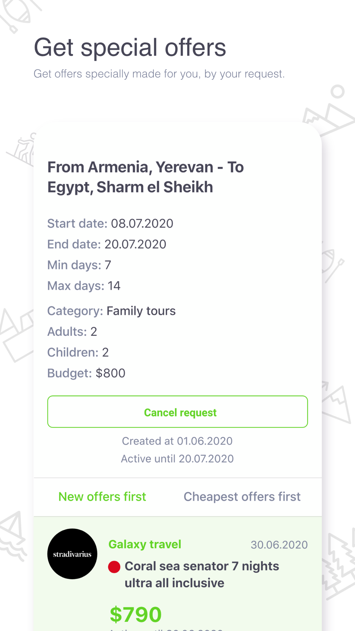The image size is (355, 631).
Task: Tap the sailboat illustration at lower left
Action: 13,536
